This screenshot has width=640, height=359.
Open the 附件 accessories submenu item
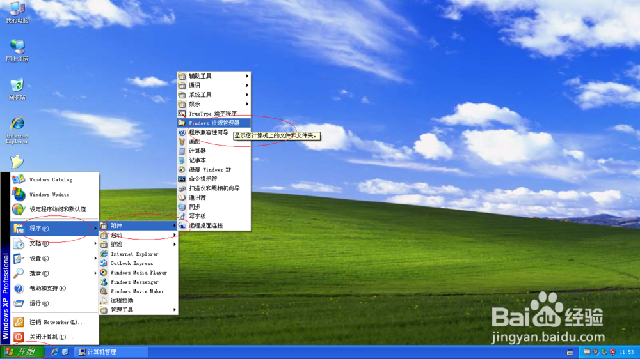coord(139,225)
